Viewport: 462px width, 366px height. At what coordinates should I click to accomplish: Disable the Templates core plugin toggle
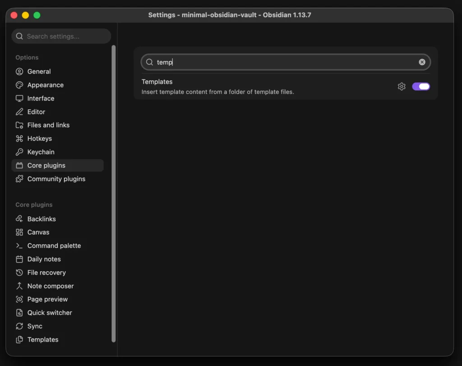421,86
